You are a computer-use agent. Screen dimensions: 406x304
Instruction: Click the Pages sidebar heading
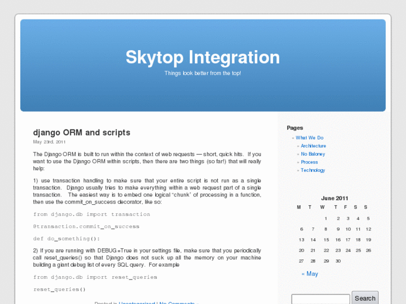pos(295,128)
